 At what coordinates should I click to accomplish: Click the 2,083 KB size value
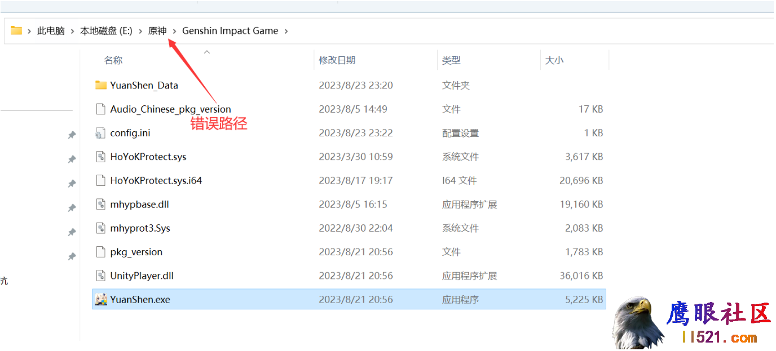(584, 228)
